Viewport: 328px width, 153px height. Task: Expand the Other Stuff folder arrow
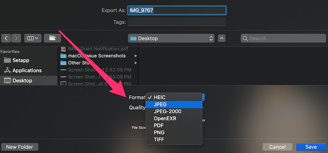[x=136, y=63]
